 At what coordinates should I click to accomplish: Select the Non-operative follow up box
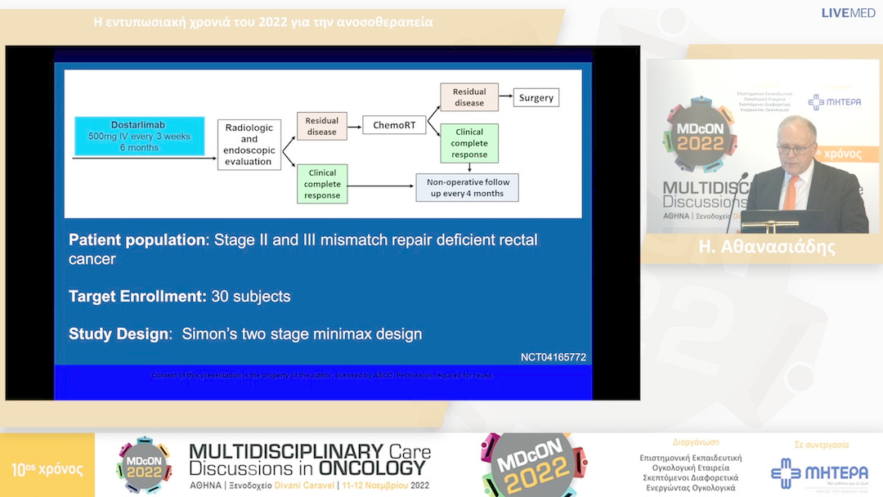tap(468, 188)
